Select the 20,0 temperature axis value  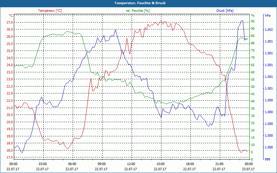point(10,122)
